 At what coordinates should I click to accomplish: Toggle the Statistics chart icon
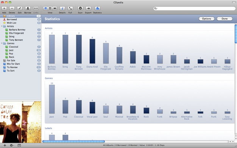click(98, 8)
